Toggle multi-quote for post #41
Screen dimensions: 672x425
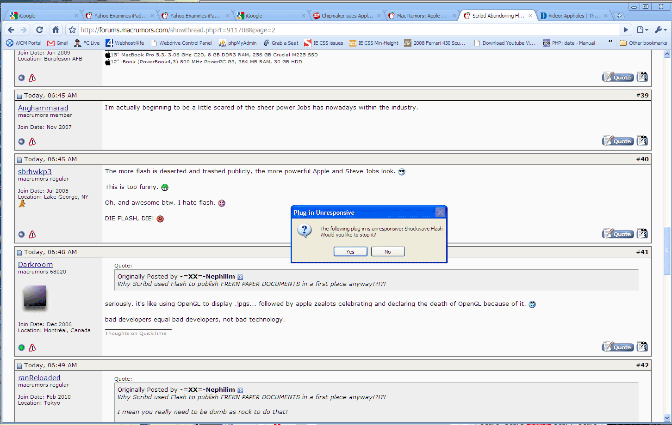tap(642, 347)
